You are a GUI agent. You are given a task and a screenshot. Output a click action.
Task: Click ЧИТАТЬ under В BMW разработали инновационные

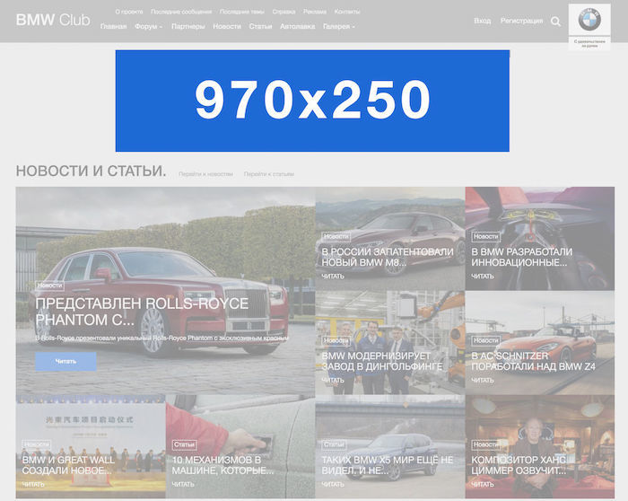[483, 277]
